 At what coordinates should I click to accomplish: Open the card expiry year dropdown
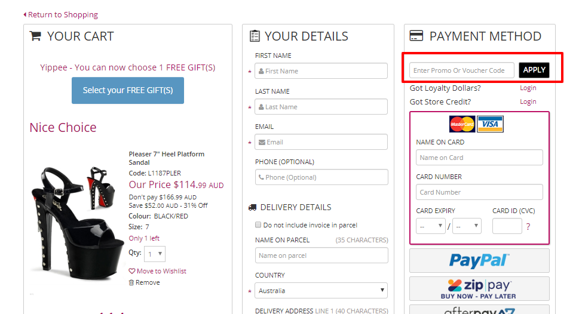point(466,226)
